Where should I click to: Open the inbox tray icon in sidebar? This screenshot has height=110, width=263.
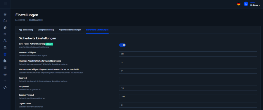click(5, 74)
